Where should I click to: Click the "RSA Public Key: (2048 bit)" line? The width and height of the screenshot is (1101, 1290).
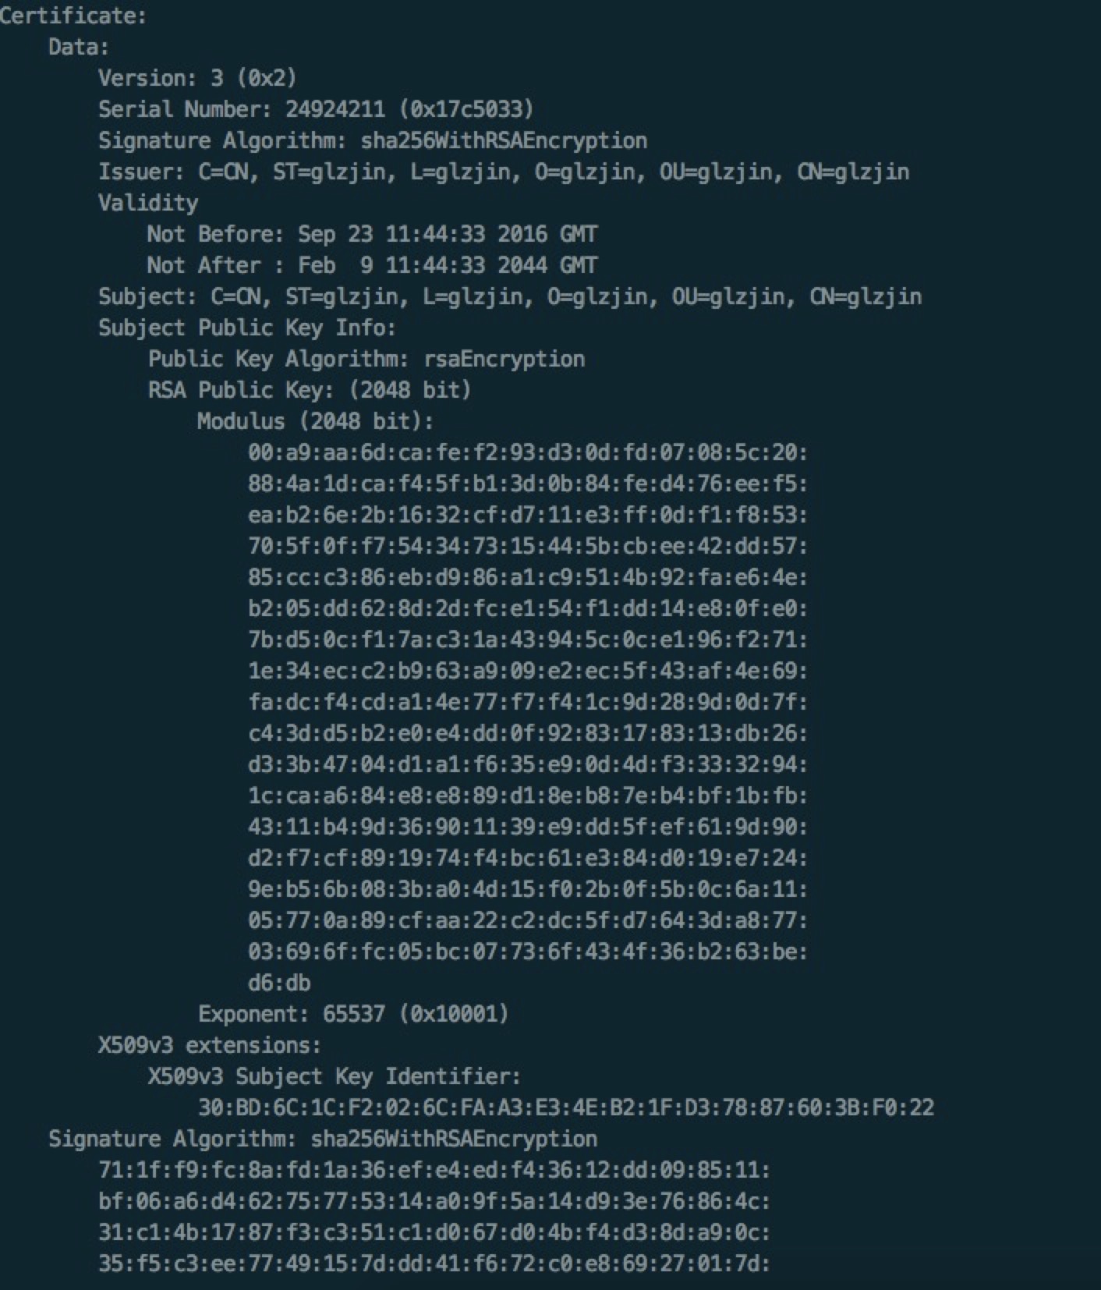tap(310, 390)
